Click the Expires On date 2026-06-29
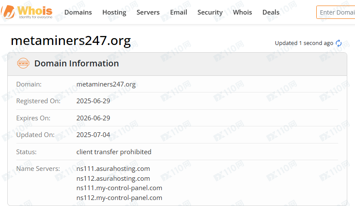Screen dimensions: 355x206 pos(93,118)
